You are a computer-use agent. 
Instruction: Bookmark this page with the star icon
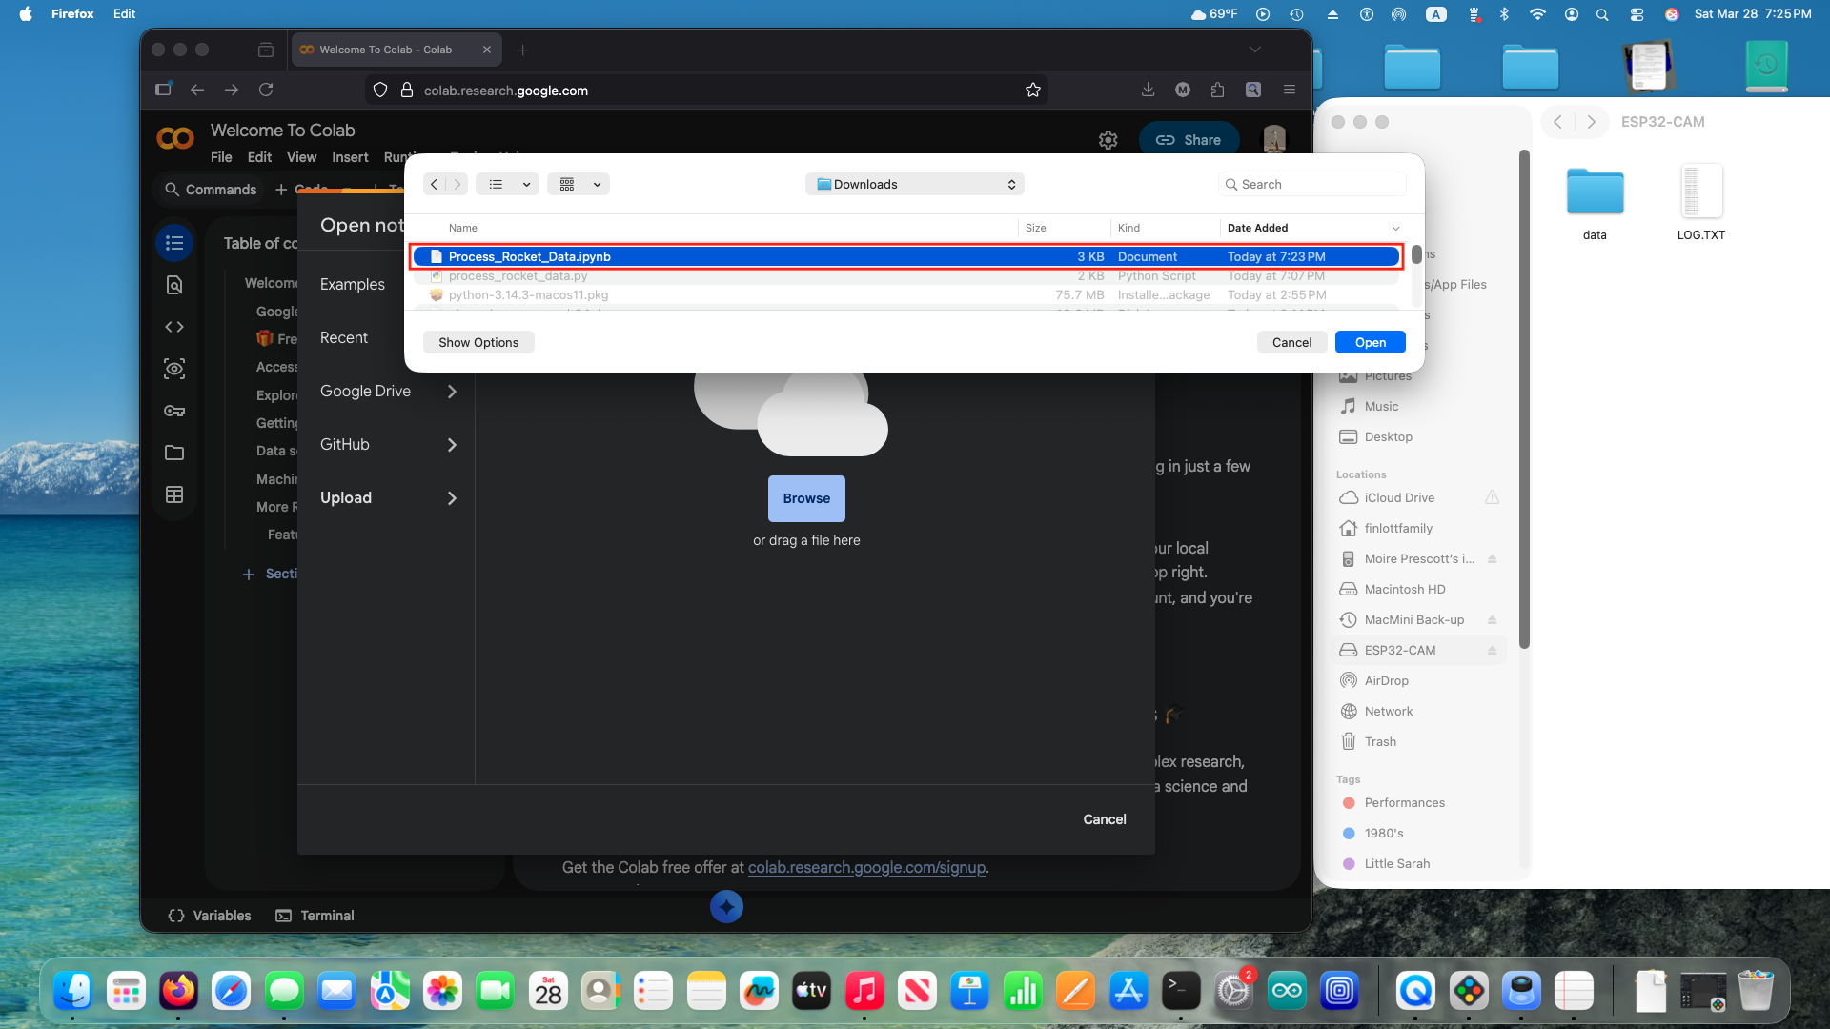click(x=1033, y=90)
